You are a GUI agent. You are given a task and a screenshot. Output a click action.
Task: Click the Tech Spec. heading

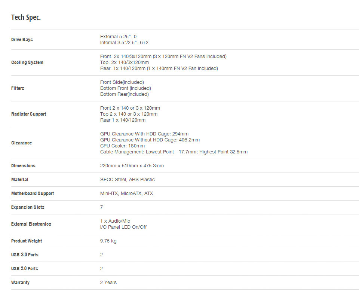26,18
